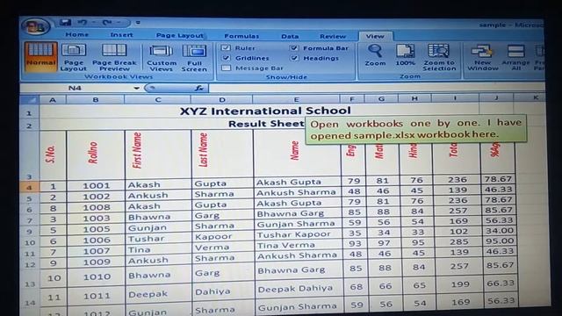Click the Verma last name cell

coord(222,248)
